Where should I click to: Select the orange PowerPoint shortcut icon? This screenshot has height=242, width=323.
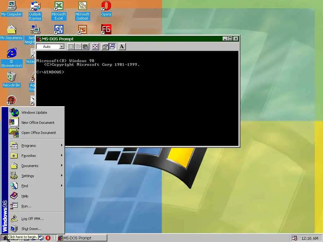[82, 29]
